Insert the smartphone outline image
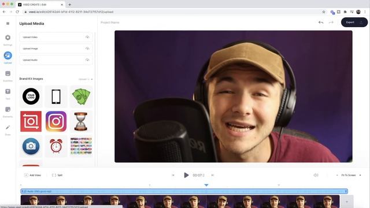 56,96
